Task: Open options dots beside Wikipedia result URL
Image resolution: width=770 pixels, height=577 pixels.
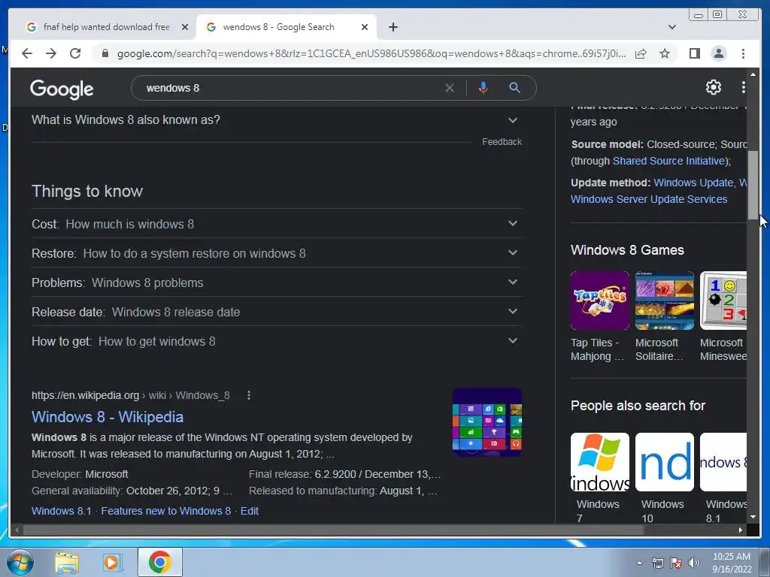Action: [249, 395]
